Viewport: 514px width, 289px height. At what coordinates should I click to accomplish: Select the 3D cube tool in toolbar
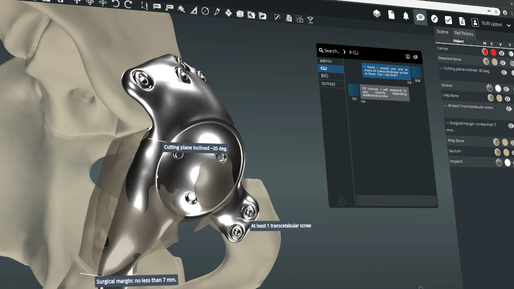click(240, 13)
